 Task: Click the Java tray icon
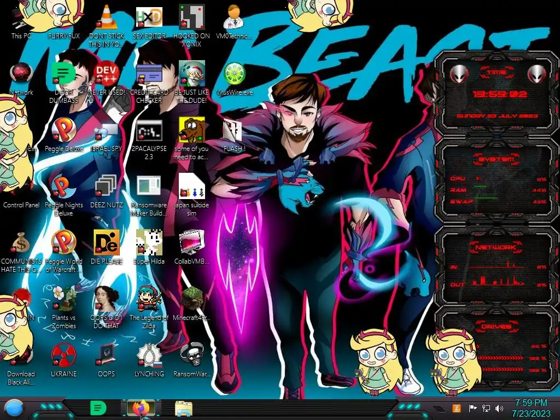(456, 408)
